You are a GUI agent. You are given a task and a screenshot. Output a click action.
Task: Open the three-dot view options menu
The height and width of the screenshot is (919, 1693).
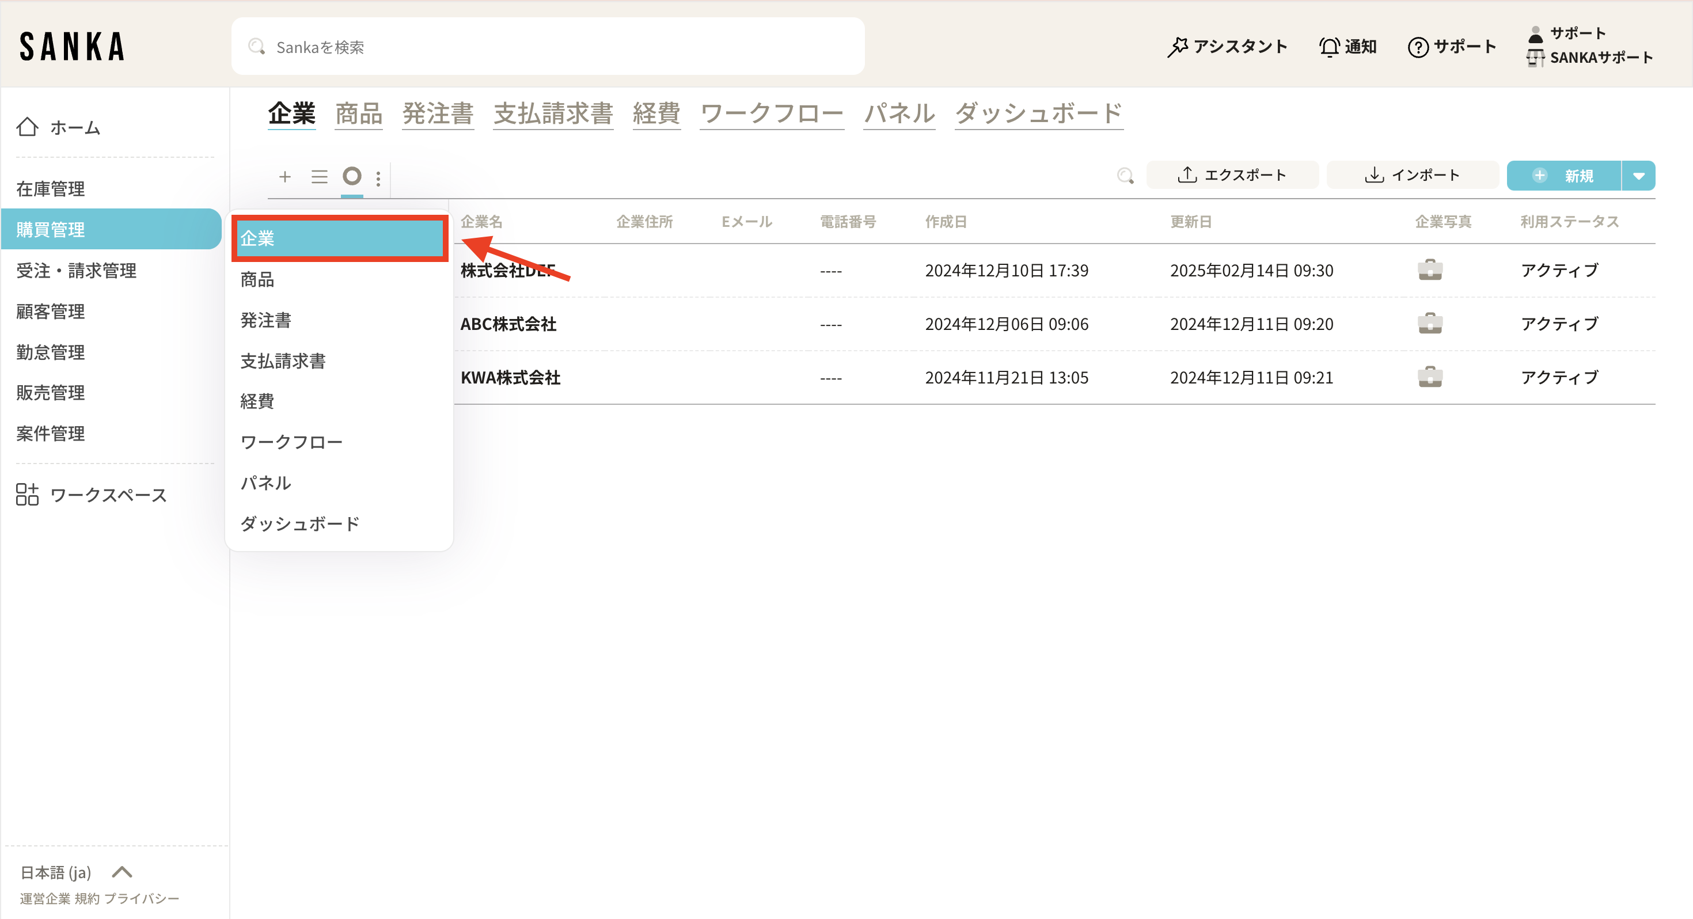[378, 178]
